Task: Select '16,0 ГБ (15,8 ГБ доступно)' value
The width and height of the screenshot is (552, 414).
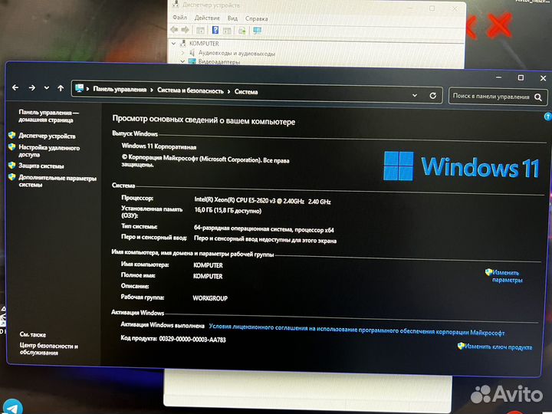Action: click(228, 211)
